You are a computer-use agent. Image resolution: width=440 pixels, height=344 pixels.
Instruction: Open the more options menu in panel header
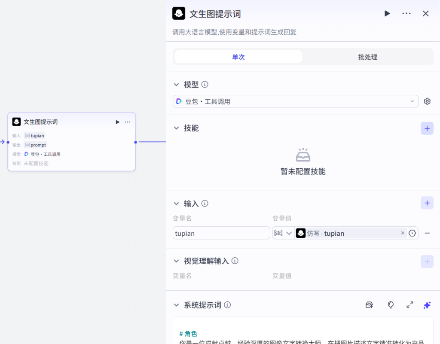[x=406, y=14]
